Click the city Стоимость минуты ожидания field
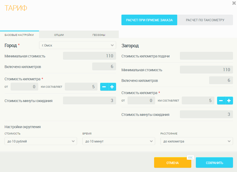The height and width of the screenshot is (172, 237). tap(89, 100)
